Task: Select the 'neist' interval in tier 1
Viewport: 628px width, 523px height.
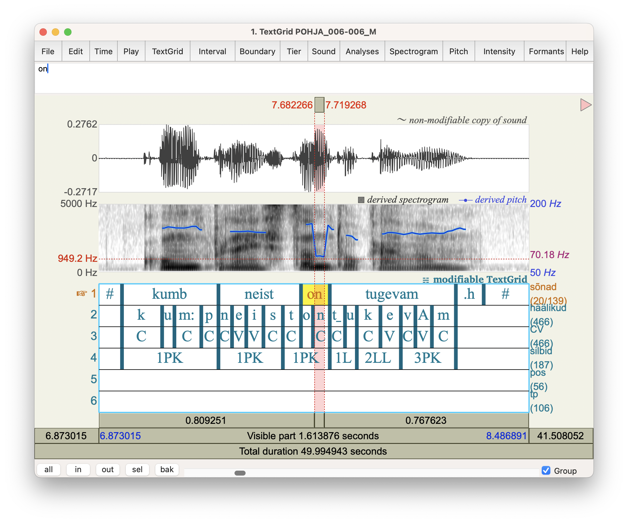Action: 259,294
